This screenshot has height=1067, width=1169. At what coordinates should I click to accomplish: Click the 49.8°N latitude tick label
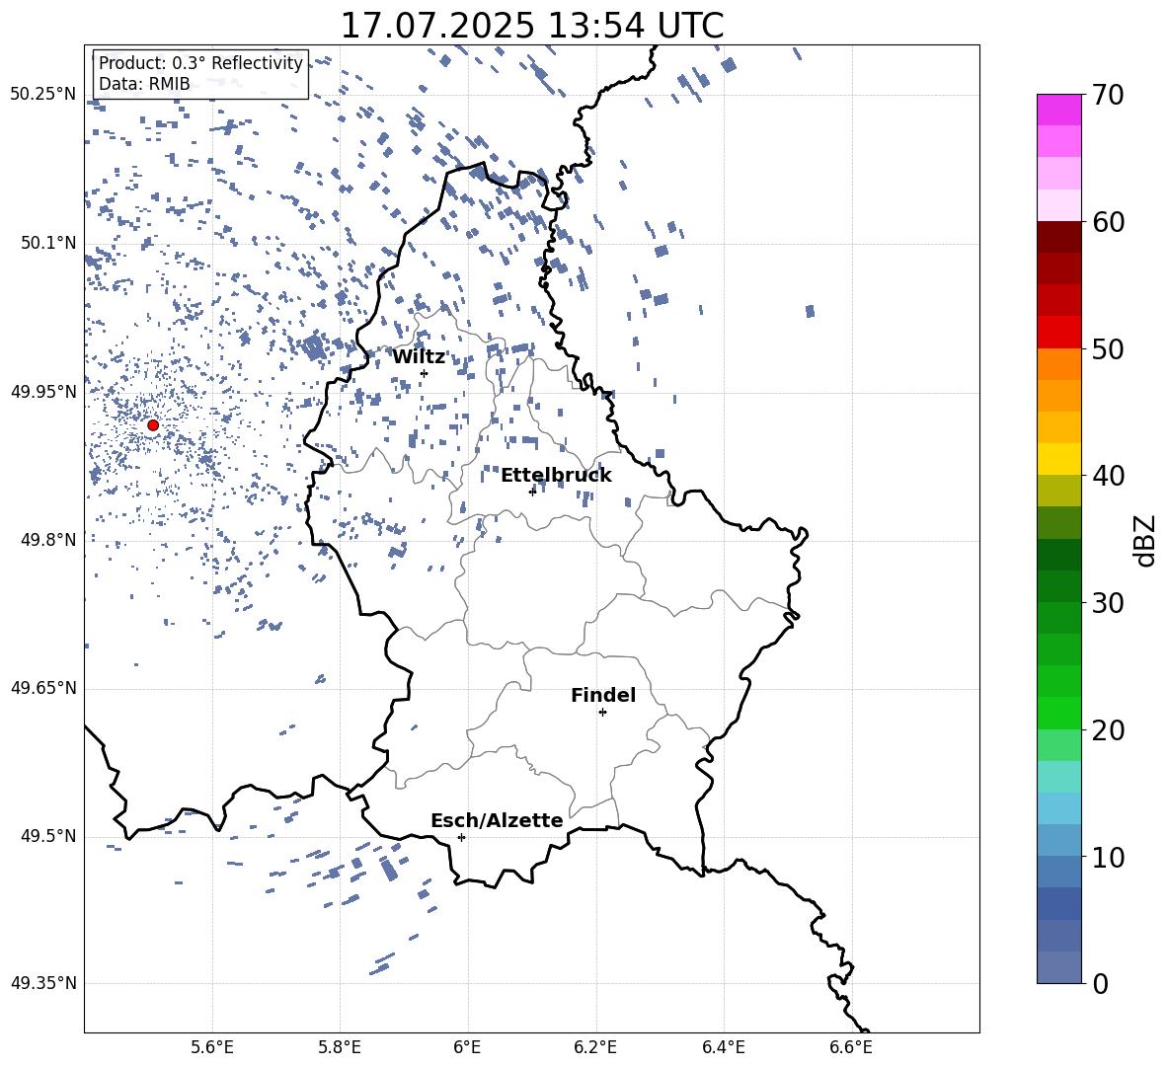(x=48, y=540)
